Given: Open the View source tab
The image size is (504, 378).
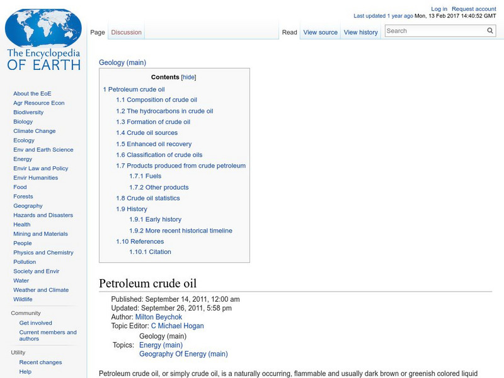Looking at the screenshot, I should [320, 32].
